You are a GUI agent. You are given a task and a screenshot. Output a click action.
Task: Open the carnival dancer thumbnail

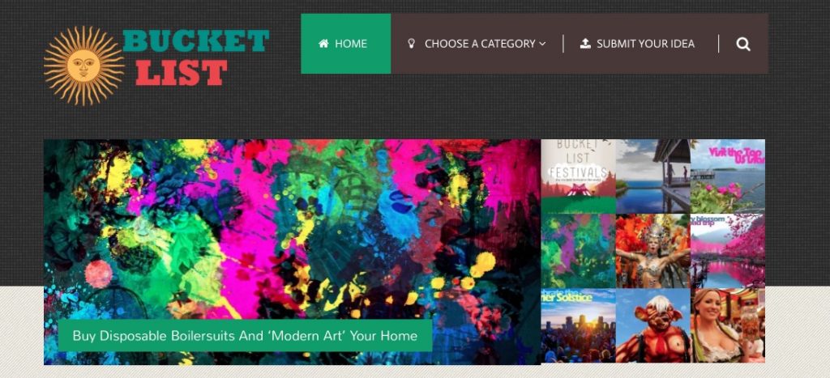pos(652,251)
